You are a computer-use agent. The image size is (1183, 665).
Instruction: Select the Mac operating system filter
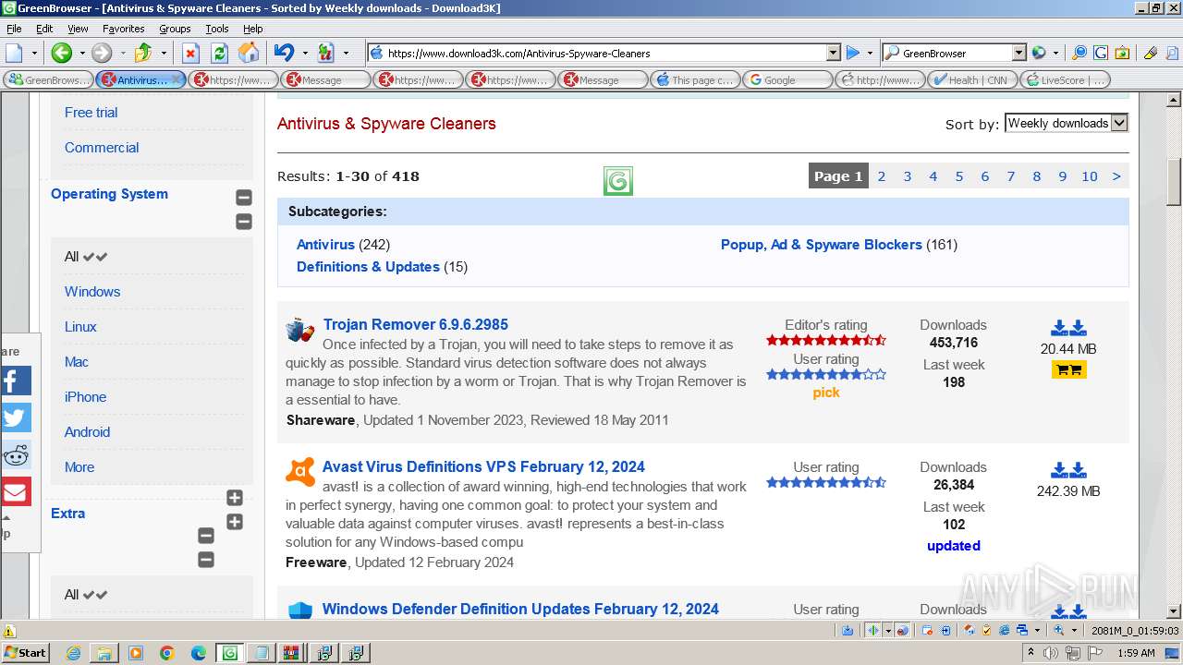(x=77, y=362)
